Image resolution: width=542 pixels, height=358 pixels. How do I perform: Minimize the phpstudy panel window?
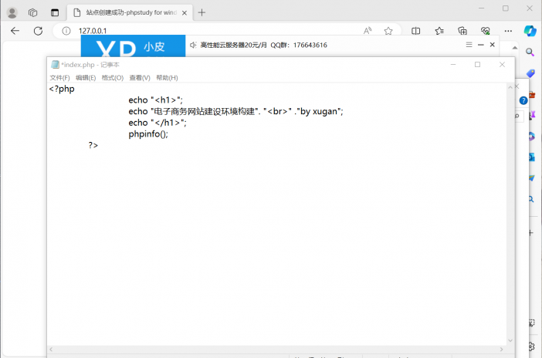pos(481,45)
